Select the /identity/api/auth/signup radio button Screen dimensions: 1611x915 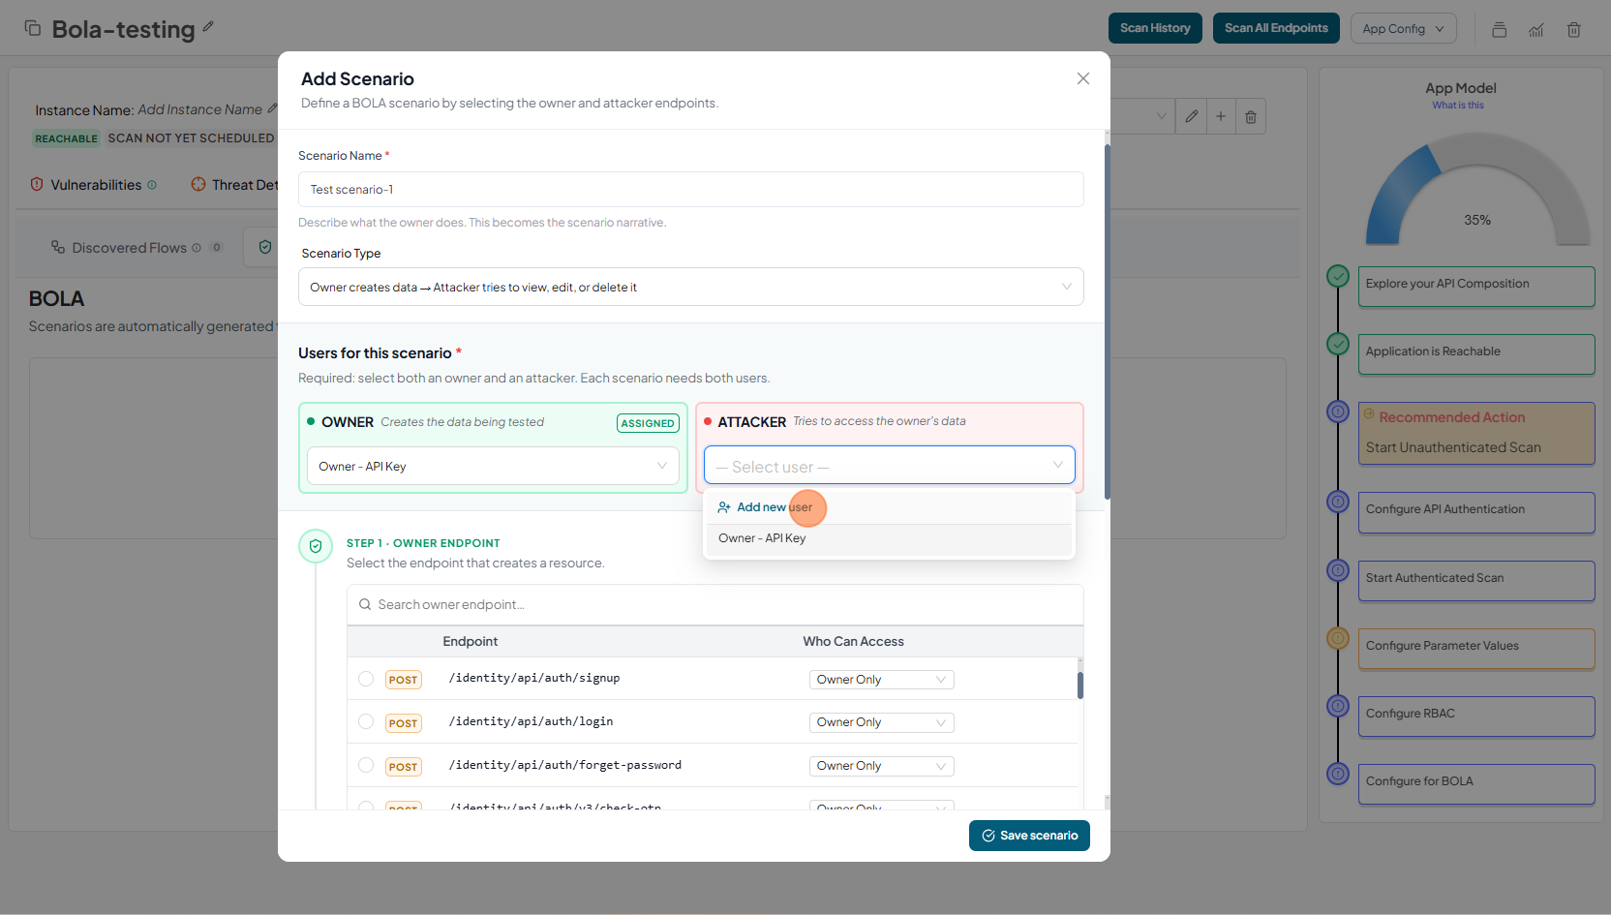[x=366, y=679]
